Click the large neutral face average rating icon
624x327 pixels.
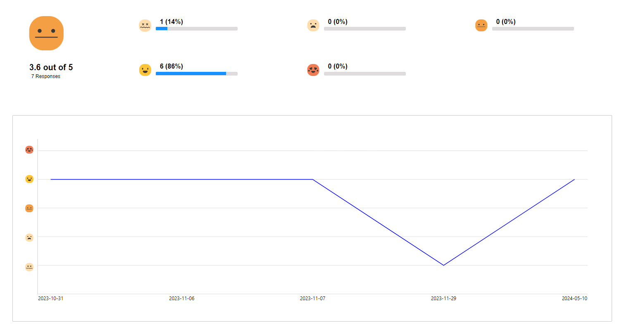(46, 33)
